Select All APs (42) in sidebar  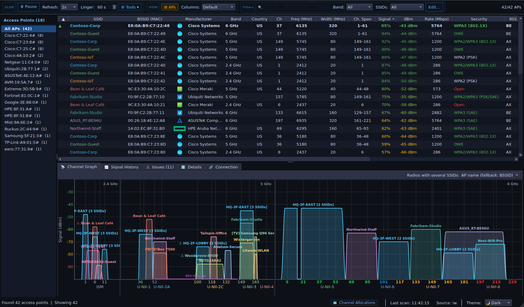(x=29, y=29)
